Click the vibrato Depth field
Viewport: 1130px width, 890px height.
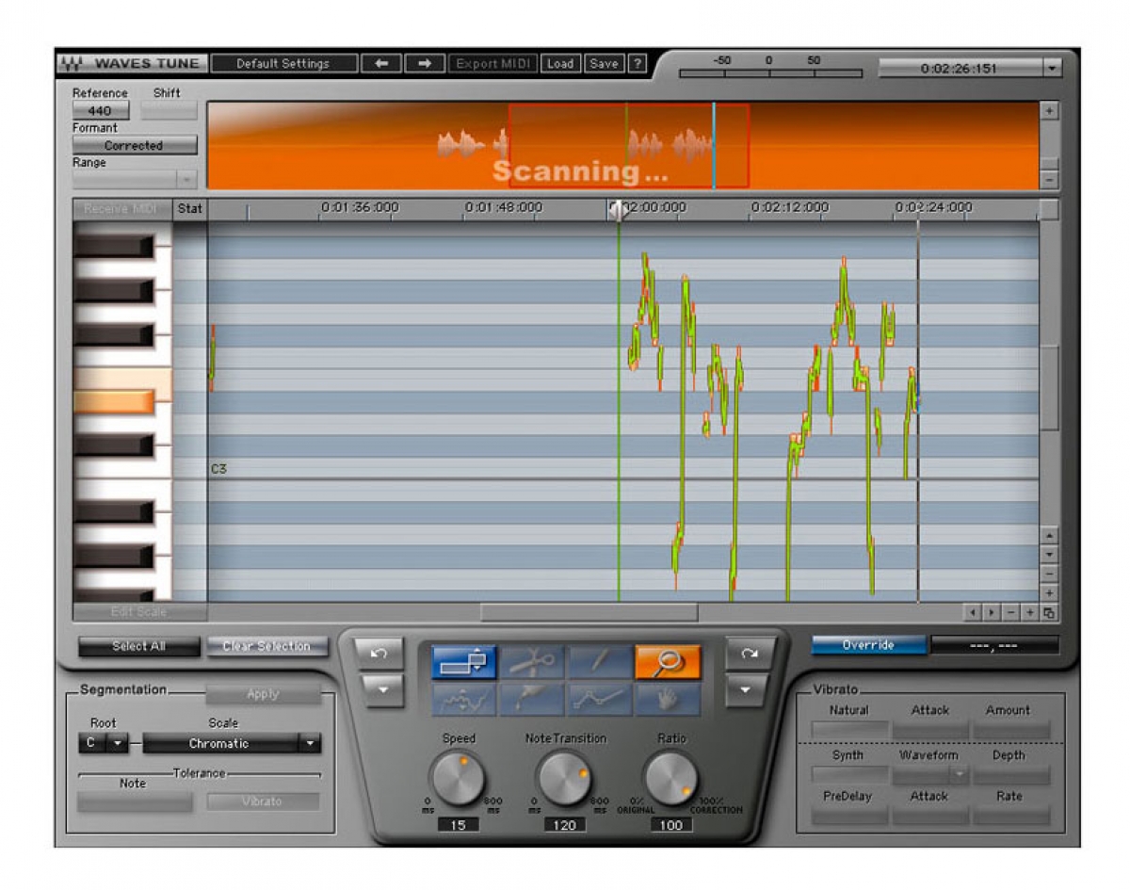coord(1011,774)
